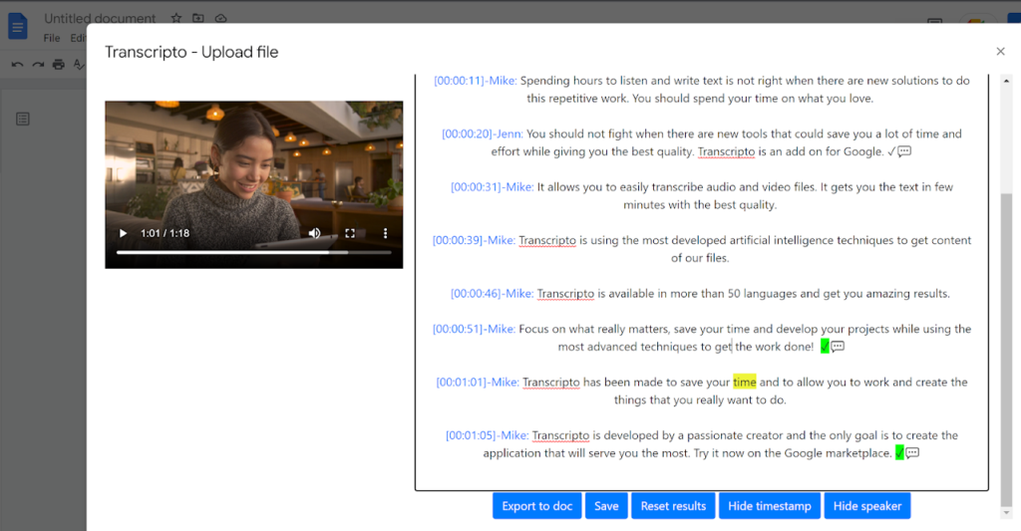Jump to timestamp [00:00:20]-Jenn
1021x531 pixels.
482,134
